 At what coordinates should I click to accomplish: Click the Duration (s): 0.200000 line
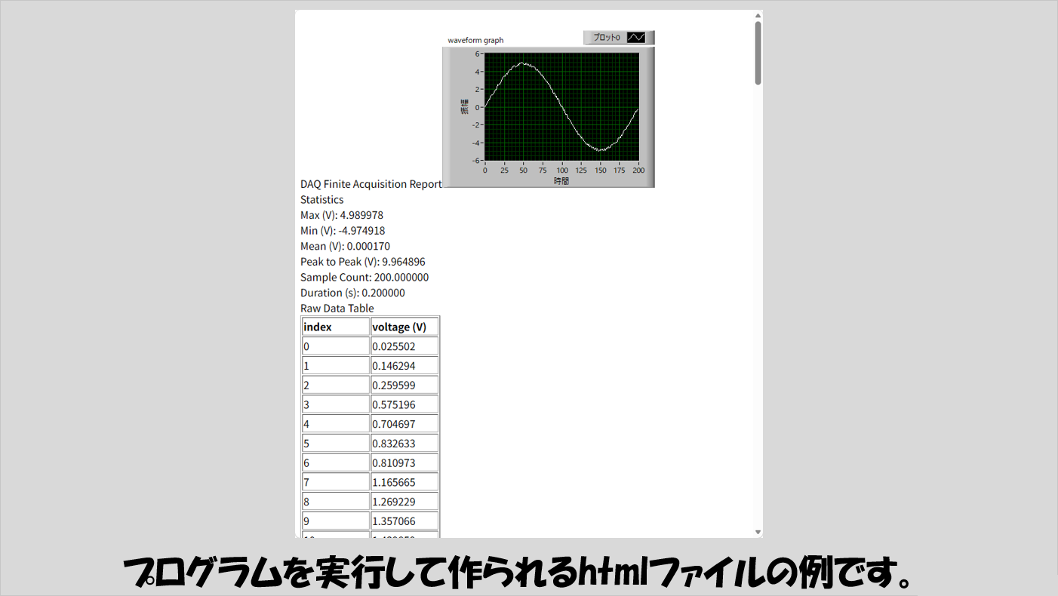tap(352, 293)
